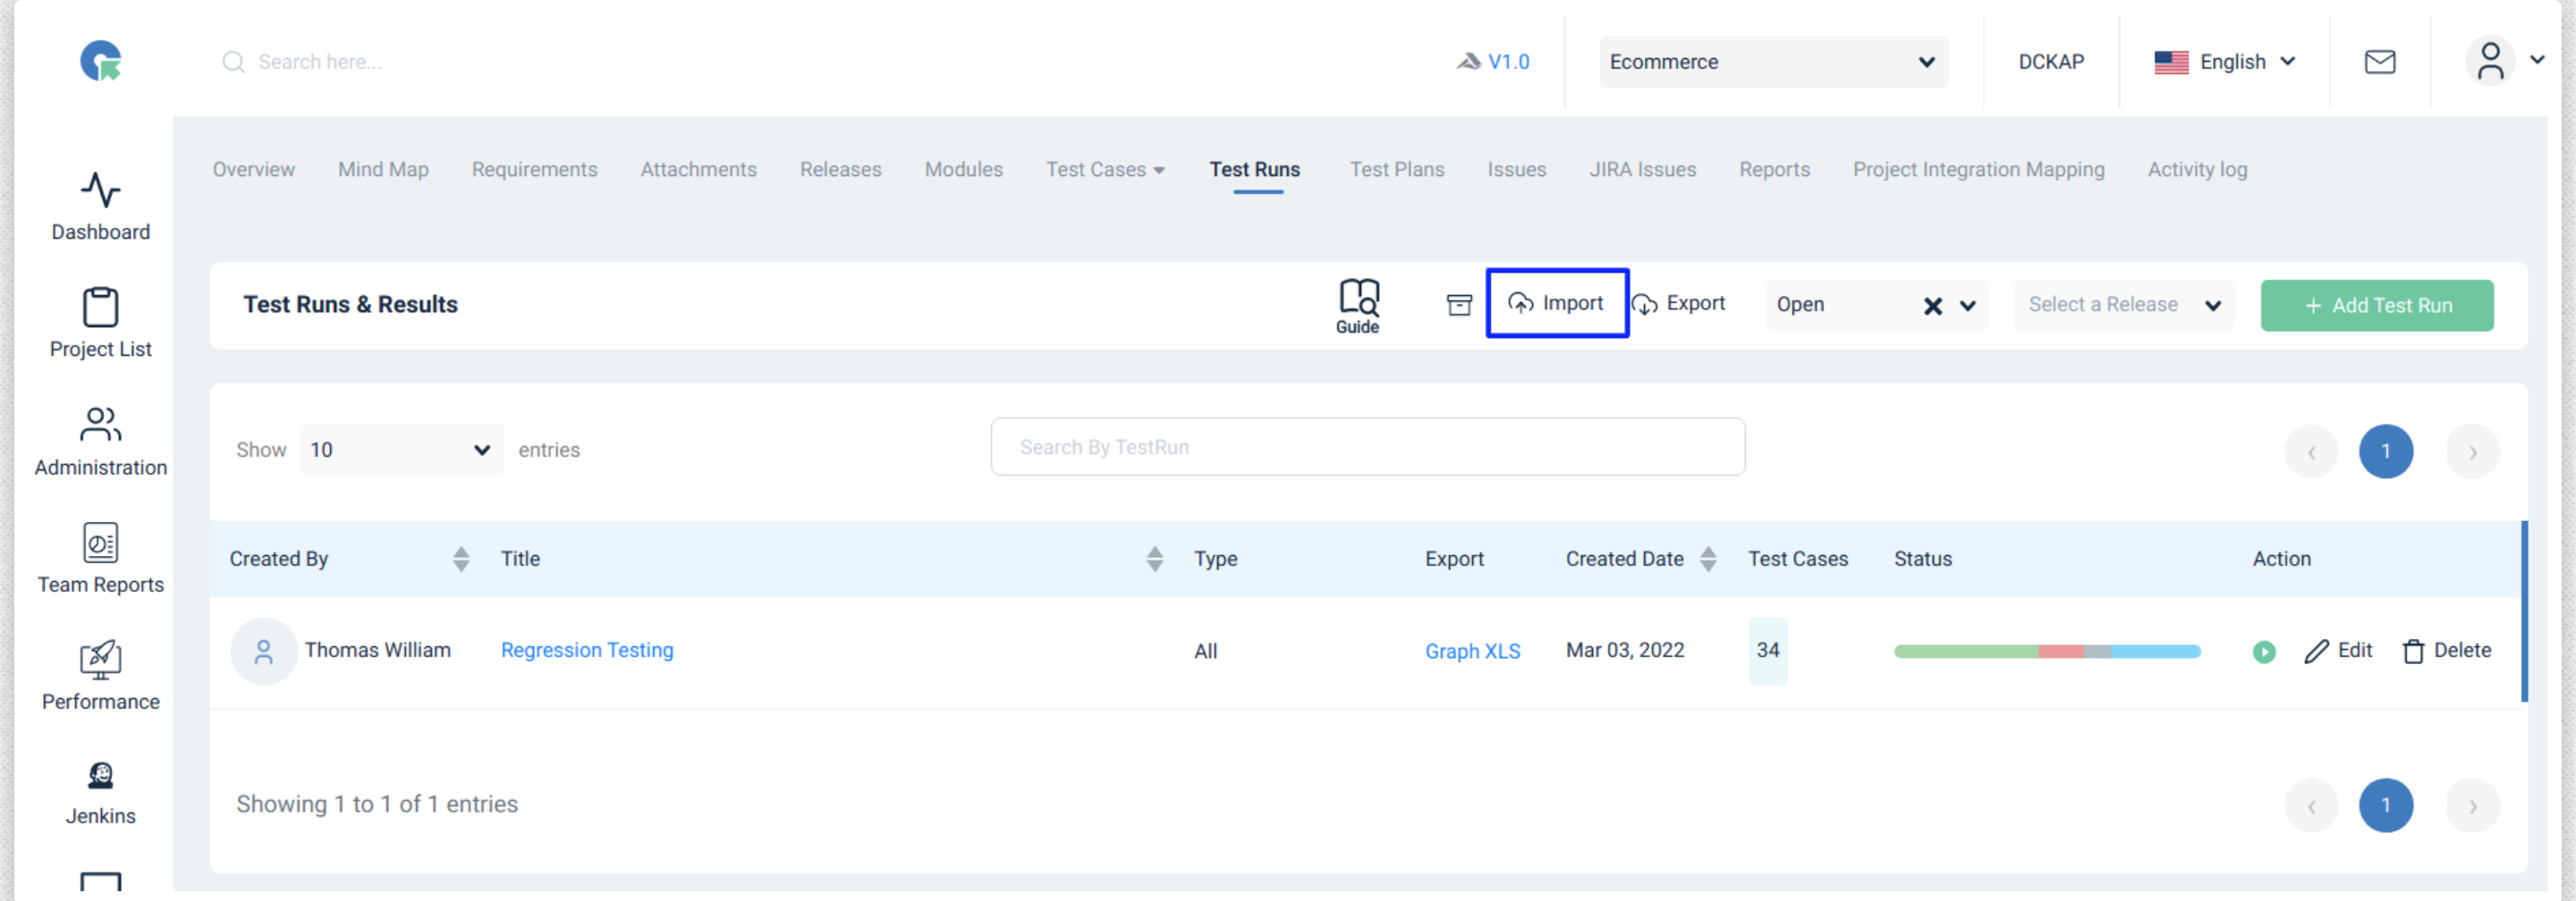This screenshot has height=901, width=2576.
Task: Click the 34 test cases badge
Action: (1767, 651)
